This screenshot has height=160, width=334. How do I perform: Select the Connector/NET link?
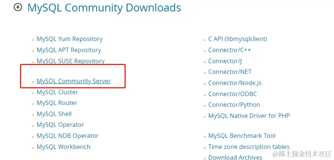click(230, 72)
